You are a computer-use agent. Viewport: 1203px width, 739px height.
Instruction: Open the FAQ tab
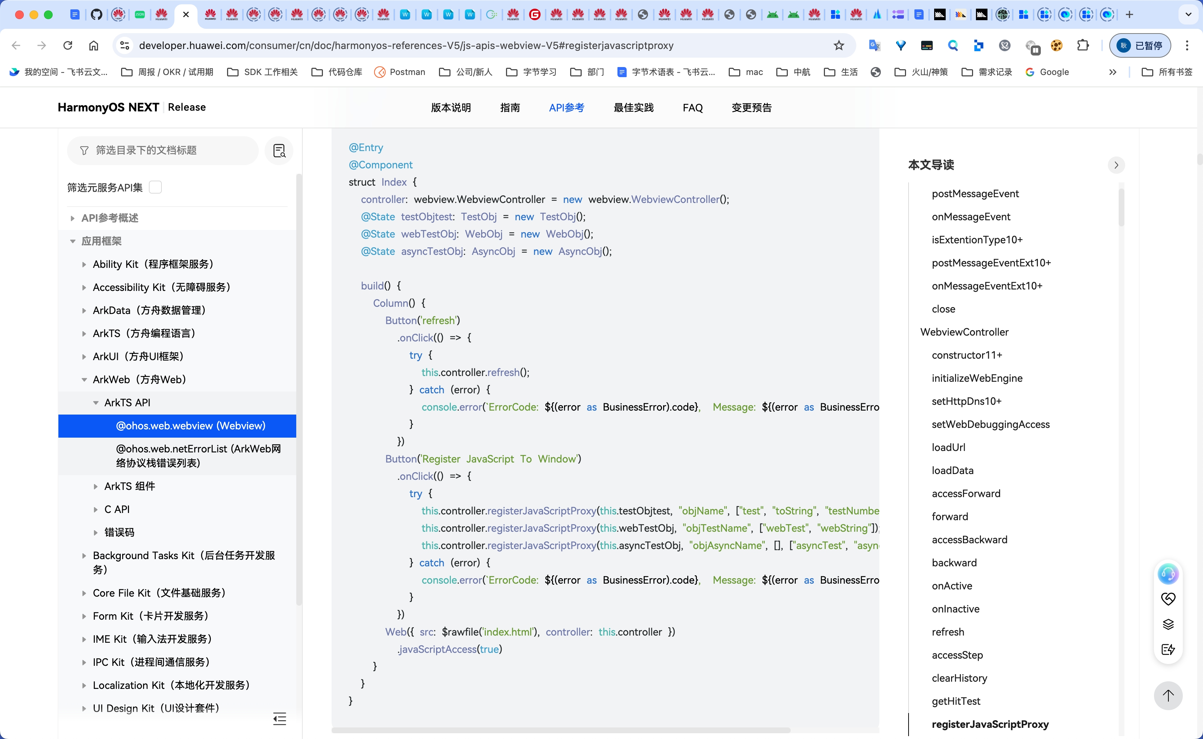click(692, 107)
